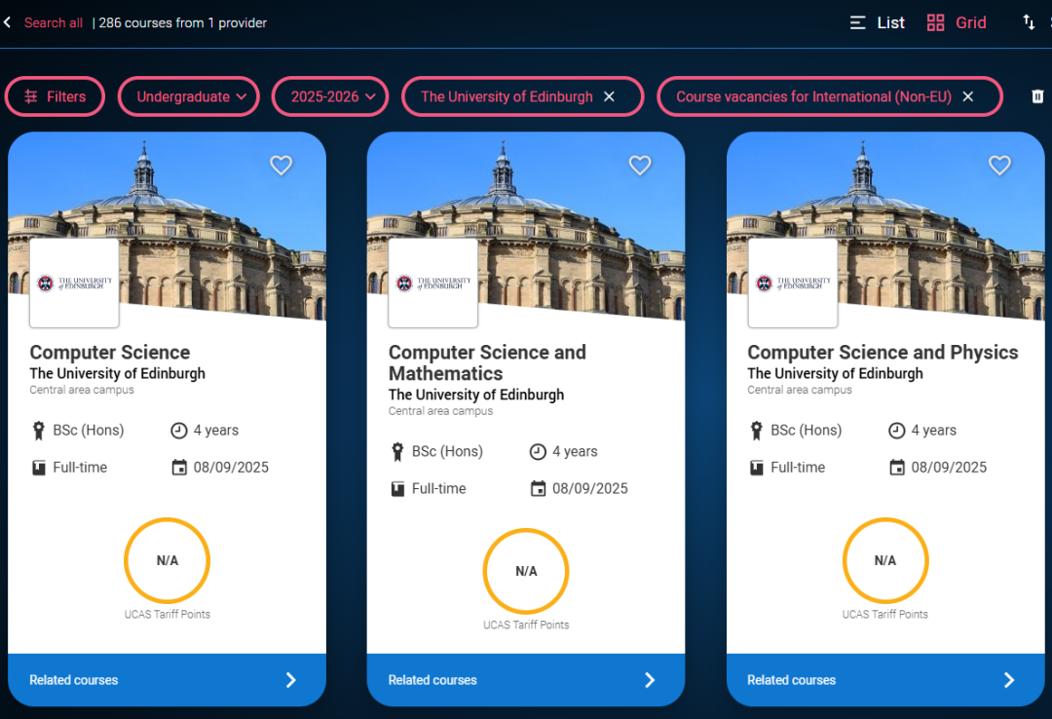Image resolution: width=1052 pixels, height=719 pixels.
Task: Click the calendar icon on Computer Science card
Action: [x=179, y=468]
